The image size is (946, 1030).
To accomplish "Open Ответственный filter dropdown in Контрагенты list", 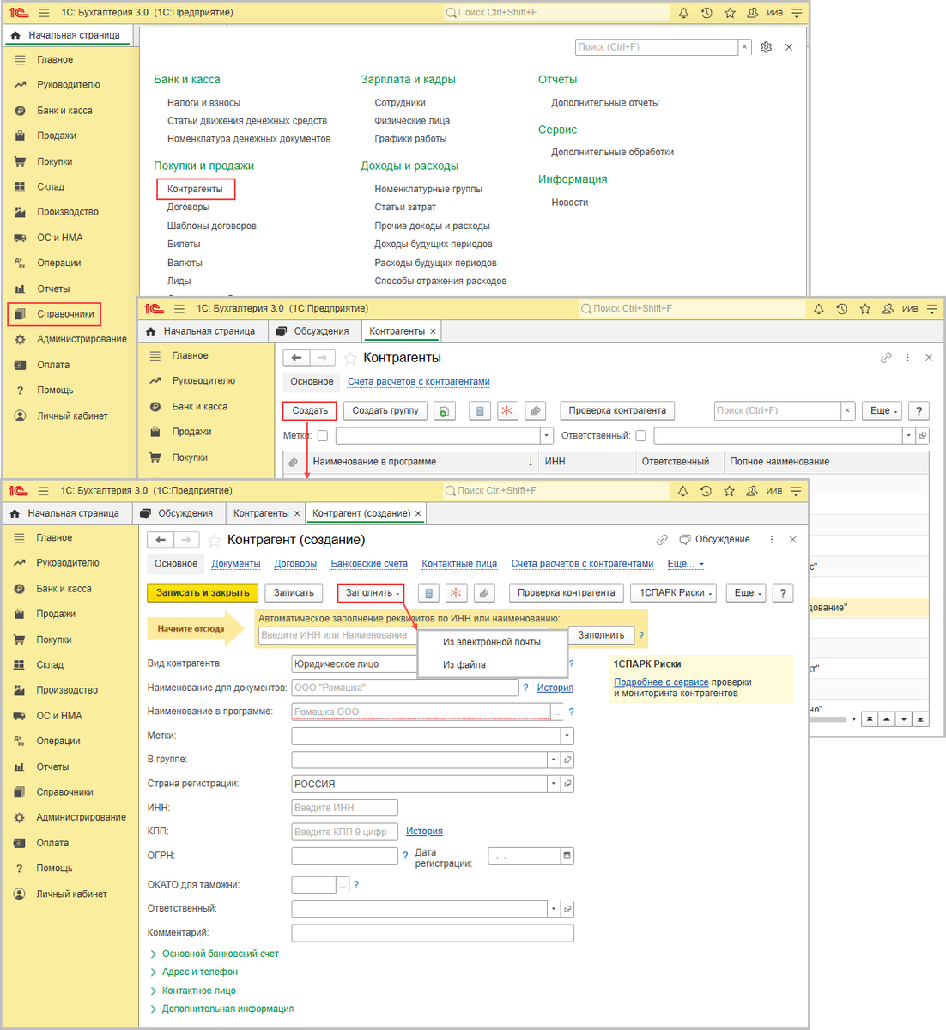I will (908, 436).
